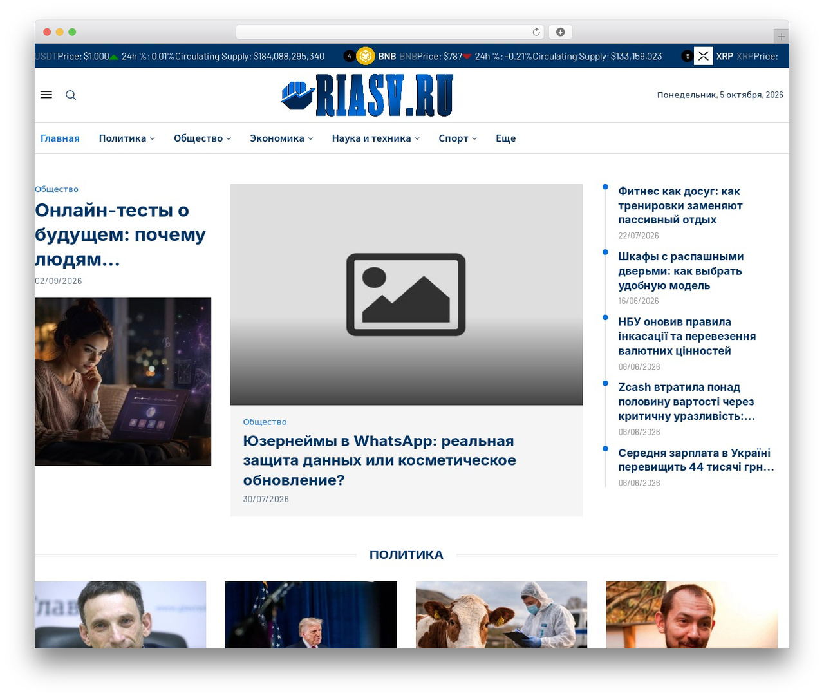Open the bearded man thumbnail in Политика
The image size is (824, 698).
692,615
